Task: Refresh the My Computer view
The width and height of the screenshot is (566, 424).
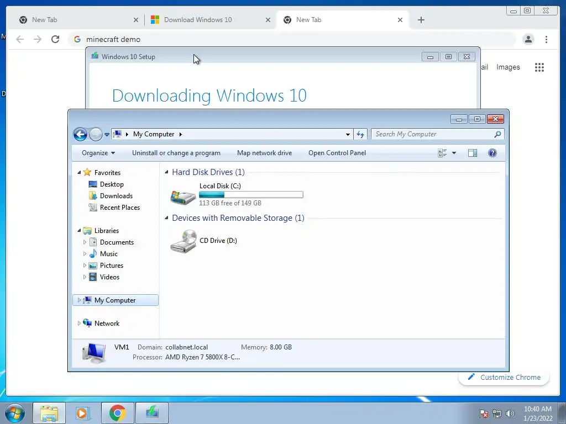Action: click(360, 134)
